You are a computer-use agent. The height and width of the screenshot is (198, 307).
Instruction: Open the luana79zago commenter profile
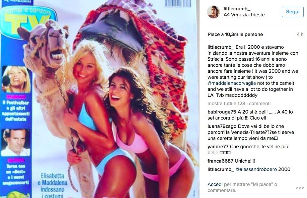pos(222,126)
